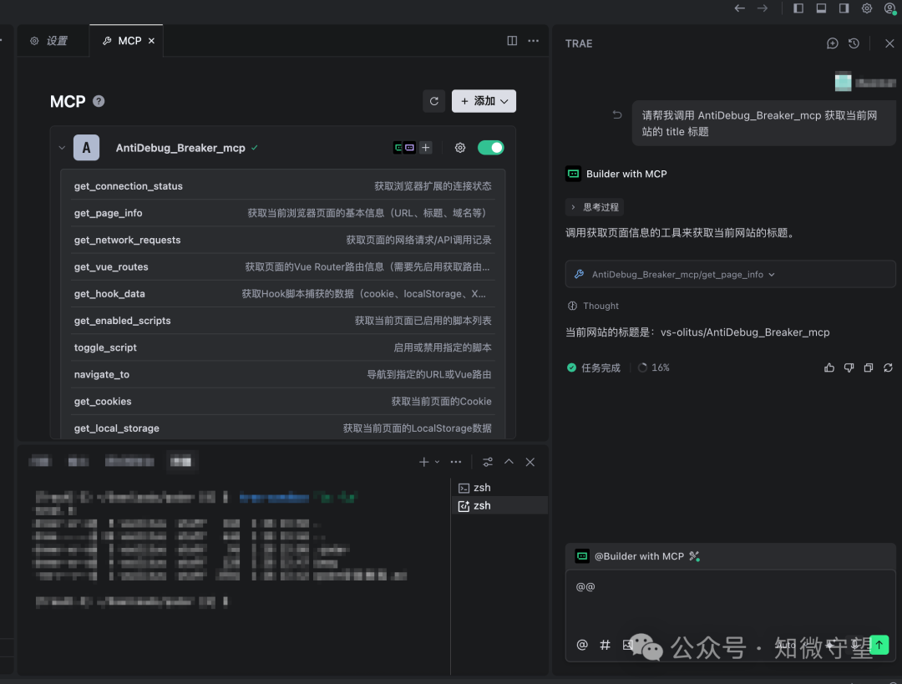The width and height of the screenshot is (902, 684).
Task: Click the get_enabled_scripts tool row
Action: click(282, 321)
